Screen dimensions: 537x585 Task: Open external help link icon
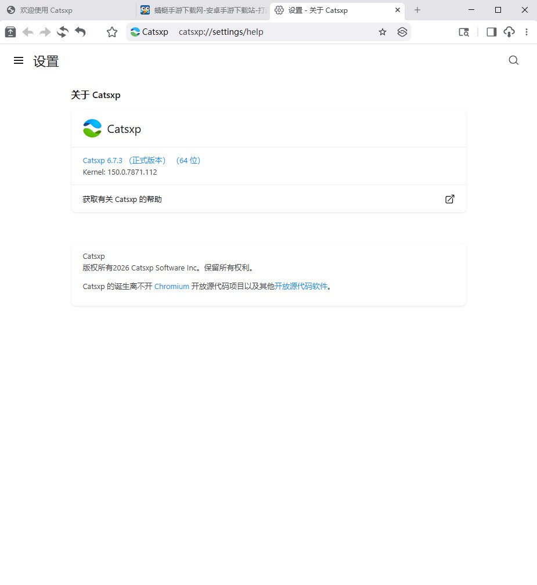[450, 199]
